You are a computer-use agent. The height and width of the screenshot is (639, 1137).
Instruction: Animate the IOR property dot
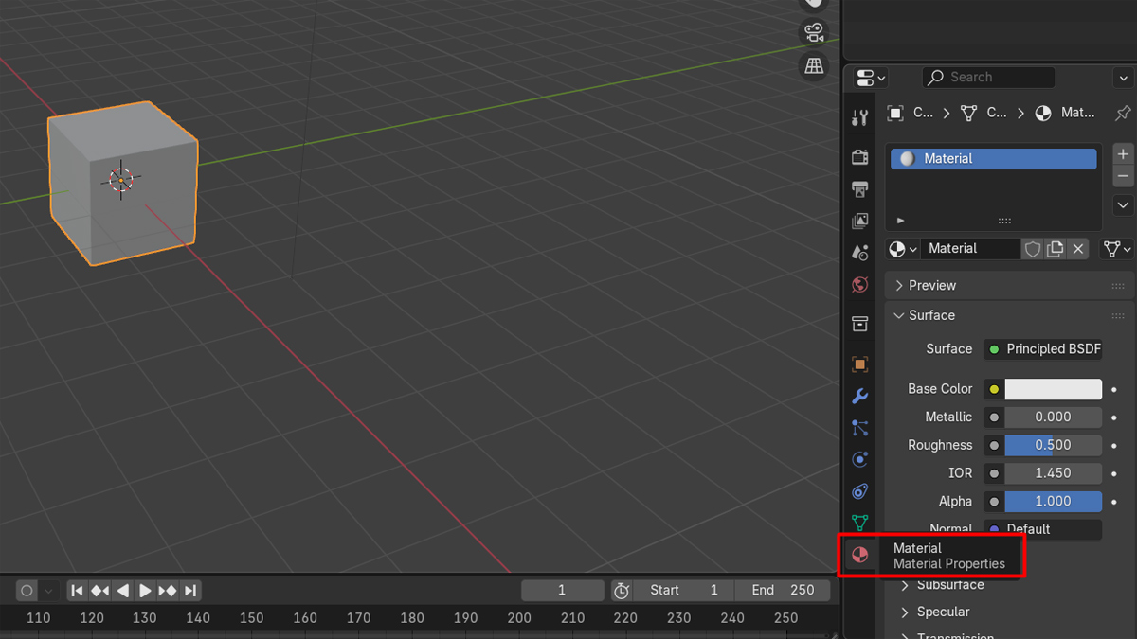click(x=1114, y=473)
